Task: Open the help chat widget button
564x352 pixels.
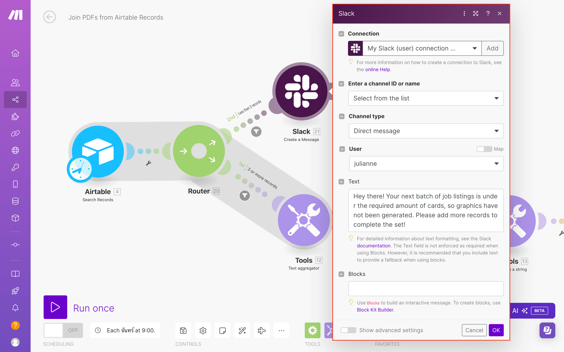Action: click(x=547, y=330)
